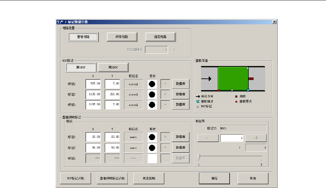Open 数据库 for 基准领域 标记1

[x=180, y=137]
